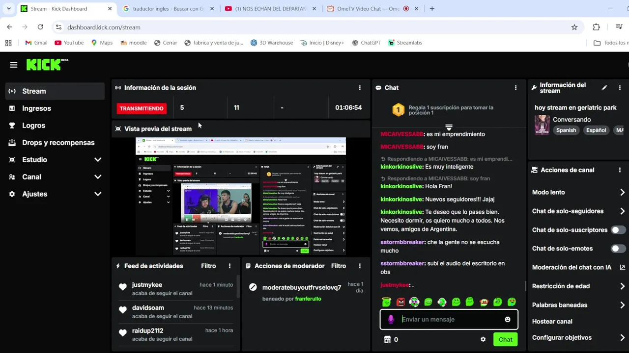Open Acciones de moderador three-dot menu

tap(360, 266)
